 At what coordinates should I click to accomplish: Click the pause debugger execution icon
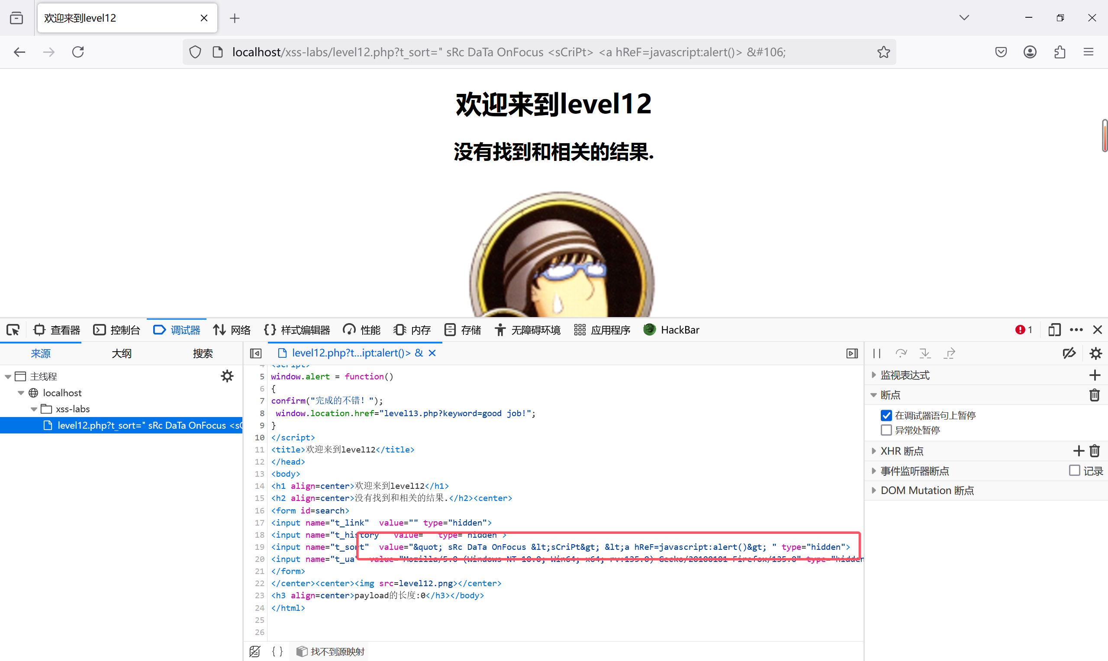coord(877,353)
